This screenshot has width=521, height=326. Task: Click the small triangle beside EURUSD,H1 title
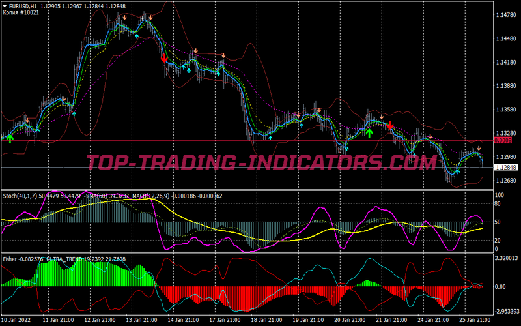(5, 6)
